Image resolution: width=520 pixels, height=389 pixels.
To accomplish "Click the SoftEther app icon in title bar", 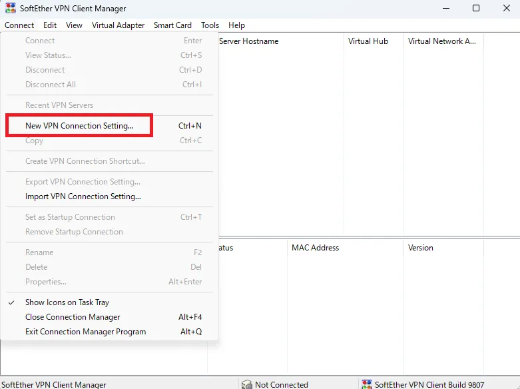I will point(10,8).
